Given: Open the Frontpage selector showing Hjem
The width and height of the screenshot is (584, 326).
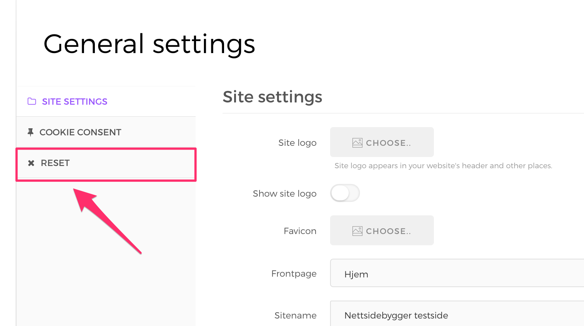Looking at the screenshot, I should pyautogui.click(x=457, y=273).
